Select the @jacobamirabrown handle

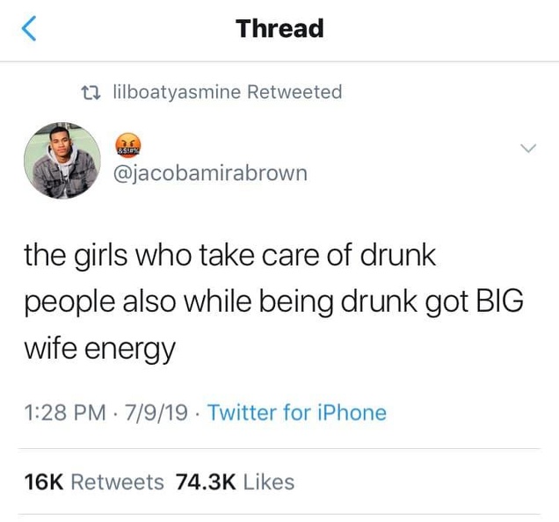tap(210, 174)
